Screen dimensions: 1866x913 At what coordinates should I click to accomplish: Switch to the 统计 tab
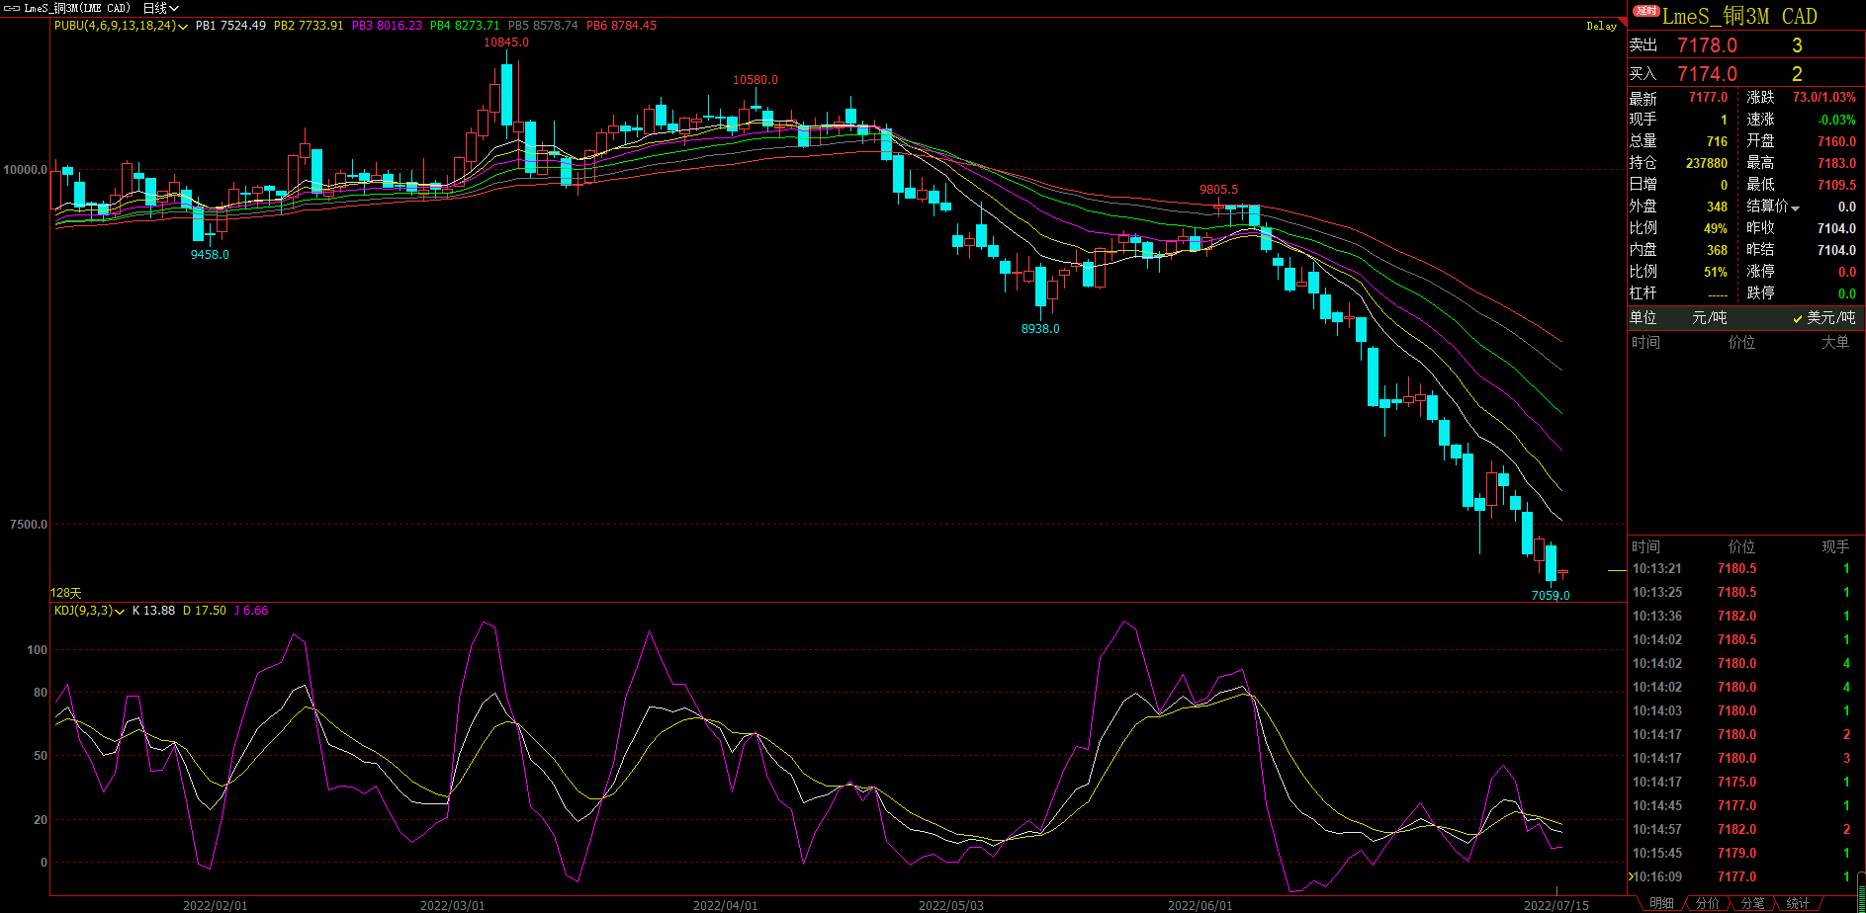click(x=1798, y=903)
